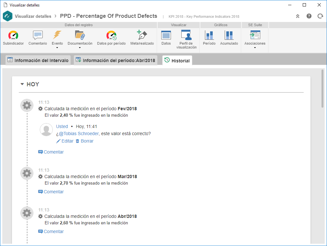Image resolution: width=327 pixels, height=246 pixels.
Task: Click Borrar to delete the comment
Action: coord(85,141)
